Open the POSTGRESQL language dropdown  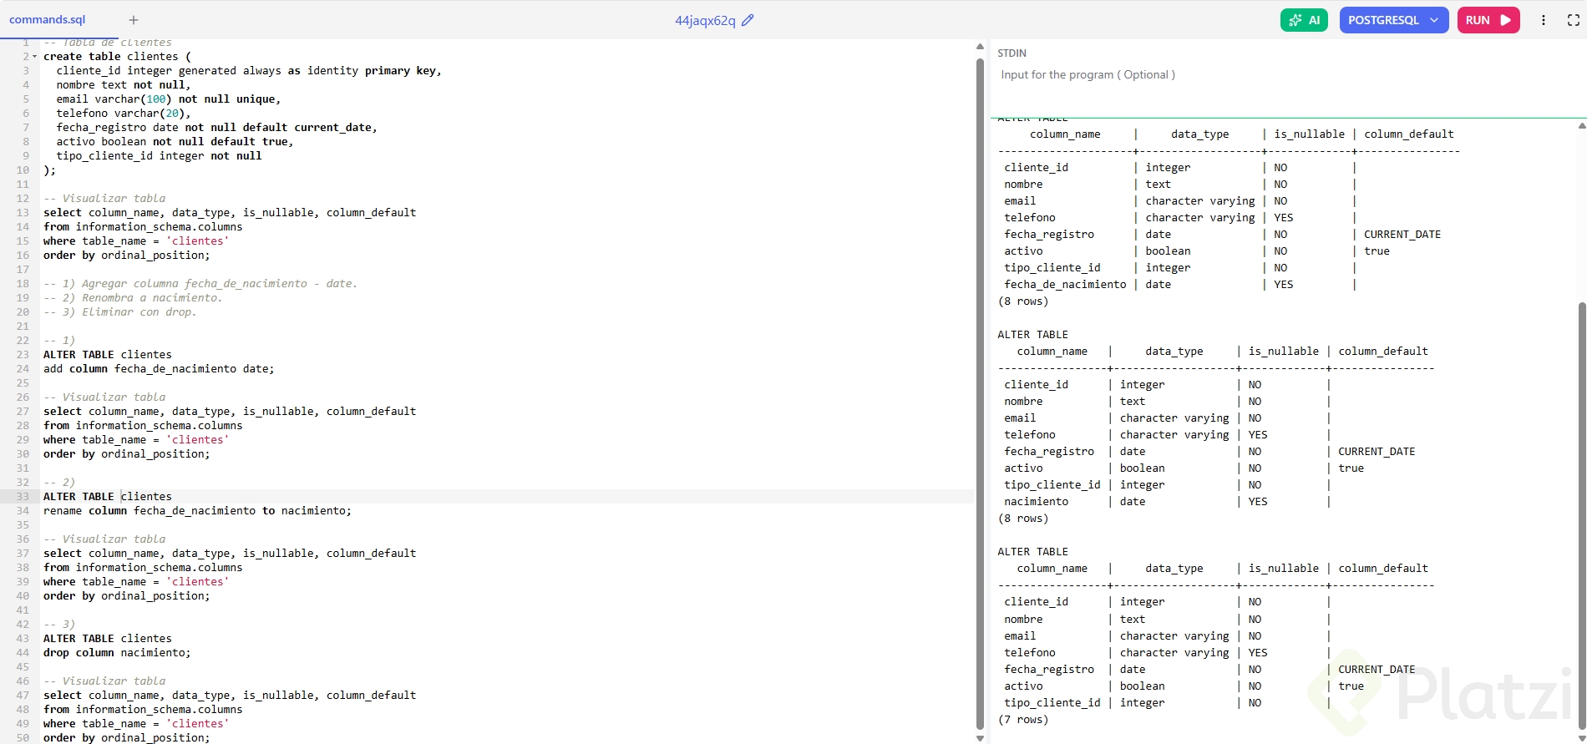[x=1393, y=20]
